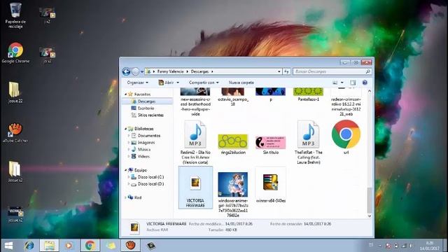Click Fanny Valencia in address path

pyautogui.click(x=170, y=71)
